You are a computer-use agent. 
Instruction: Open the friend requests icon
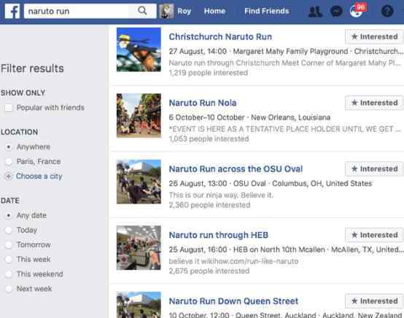coord(315,12)
